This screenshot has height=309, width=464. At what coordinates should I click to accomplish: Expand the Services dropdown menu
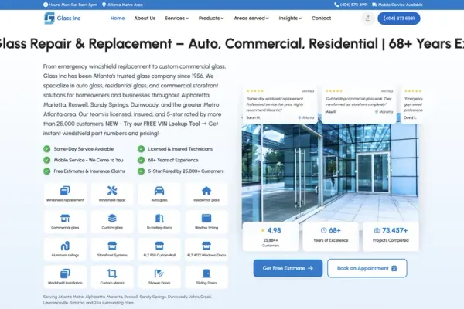click(x=176, y=19)
